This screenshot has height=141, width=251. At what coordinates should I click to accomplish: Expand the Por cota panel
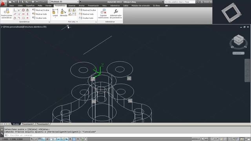click(x=73, y=22)
